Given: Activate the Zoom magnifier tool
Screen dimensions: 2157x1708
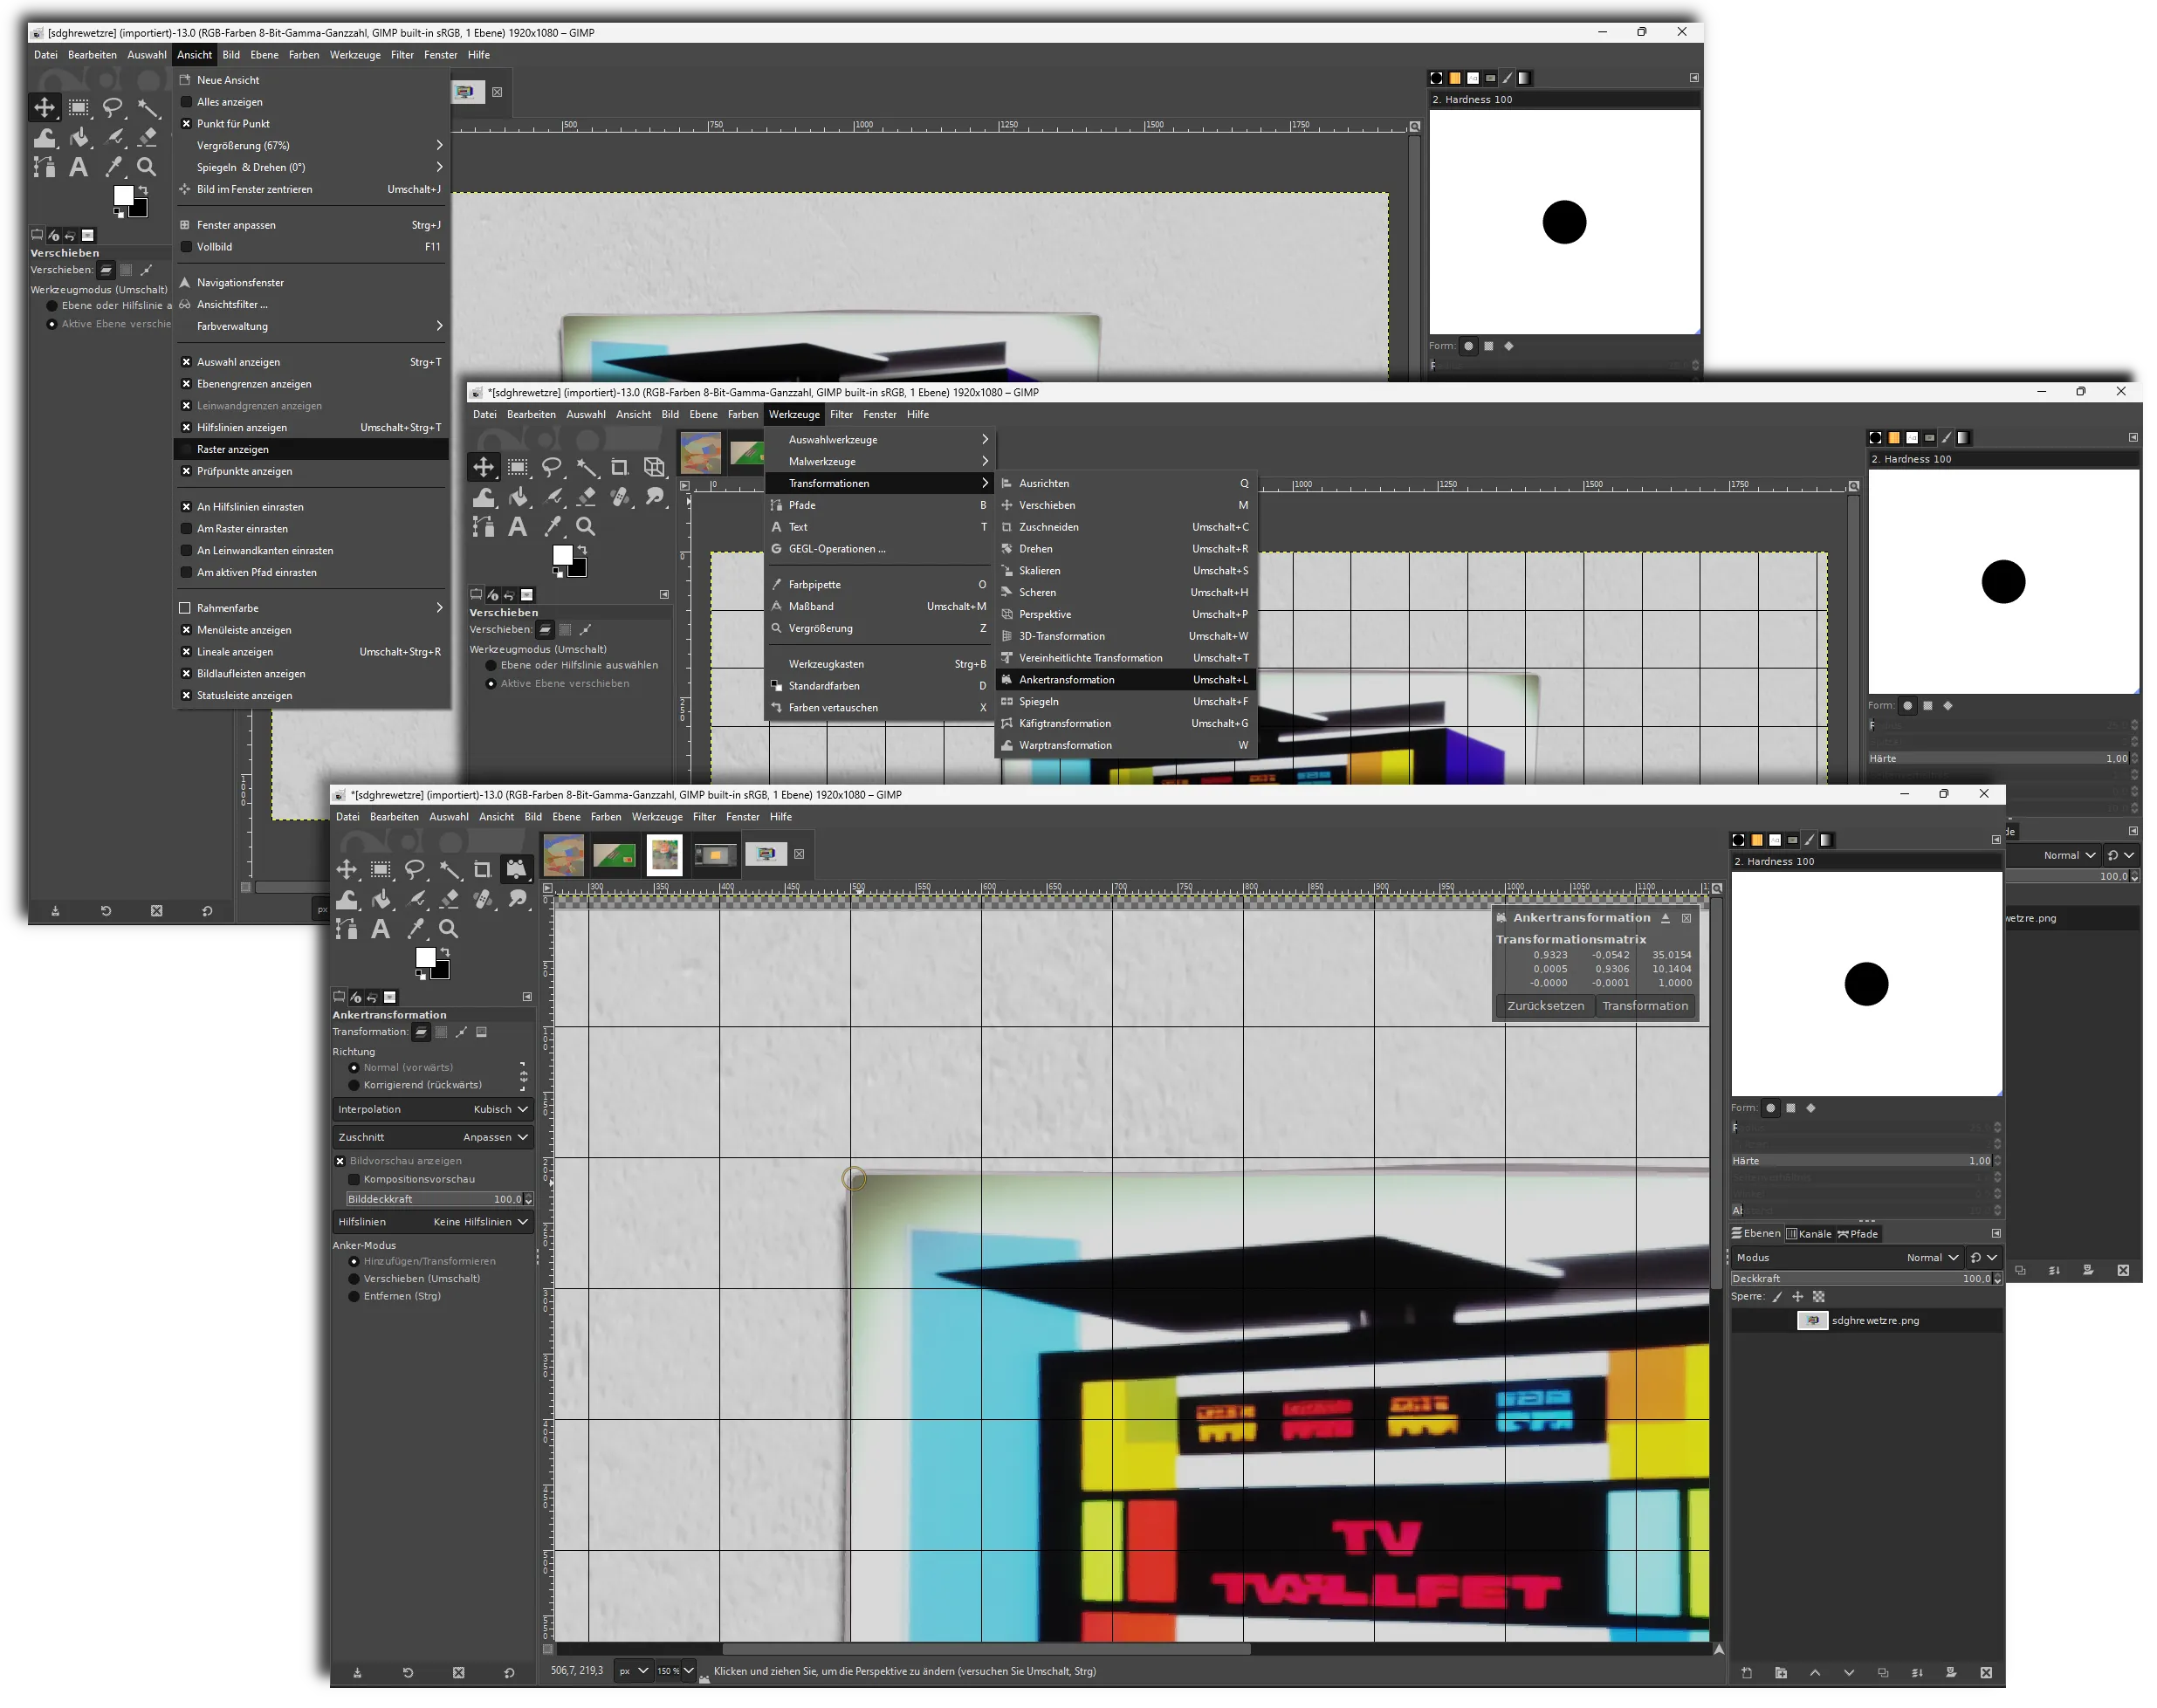Looking at the screenshot, I should point(449,929).
